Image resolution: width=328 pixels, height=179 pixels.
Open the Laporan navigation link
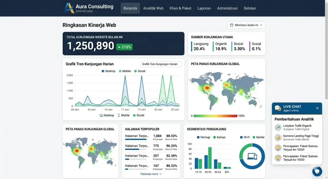pyautogui.click(x=204, y=8)
